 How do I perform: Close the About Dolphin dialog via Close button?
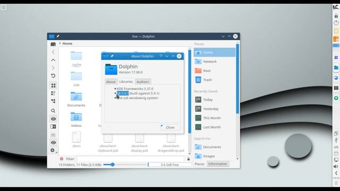point(170,127)
